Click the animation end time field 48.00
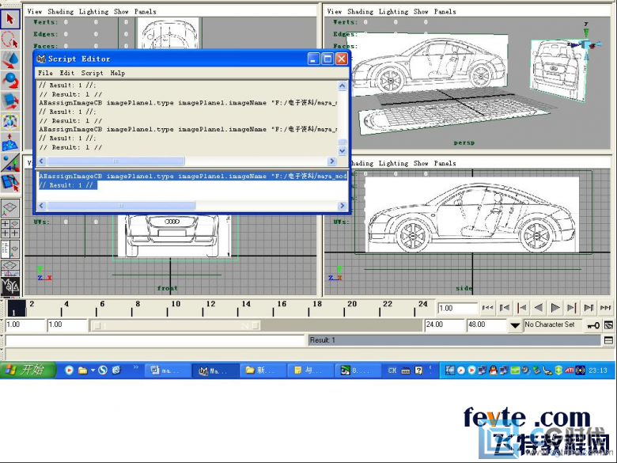Viewport: 617px width, 463px height. [x=486, y=324]
